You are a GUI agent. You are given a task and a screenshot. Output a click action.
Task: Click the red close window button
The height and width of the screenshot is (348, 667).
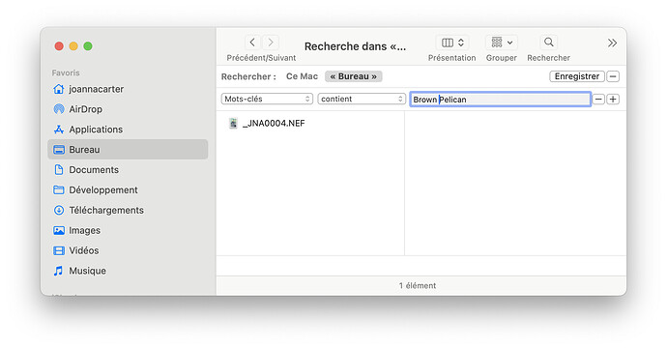59,46
